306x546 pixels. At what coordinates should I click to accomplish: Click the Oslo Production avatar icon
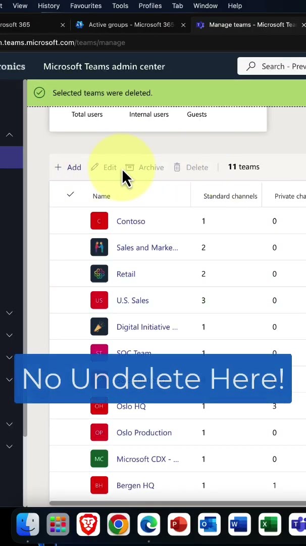coord(99,432)
